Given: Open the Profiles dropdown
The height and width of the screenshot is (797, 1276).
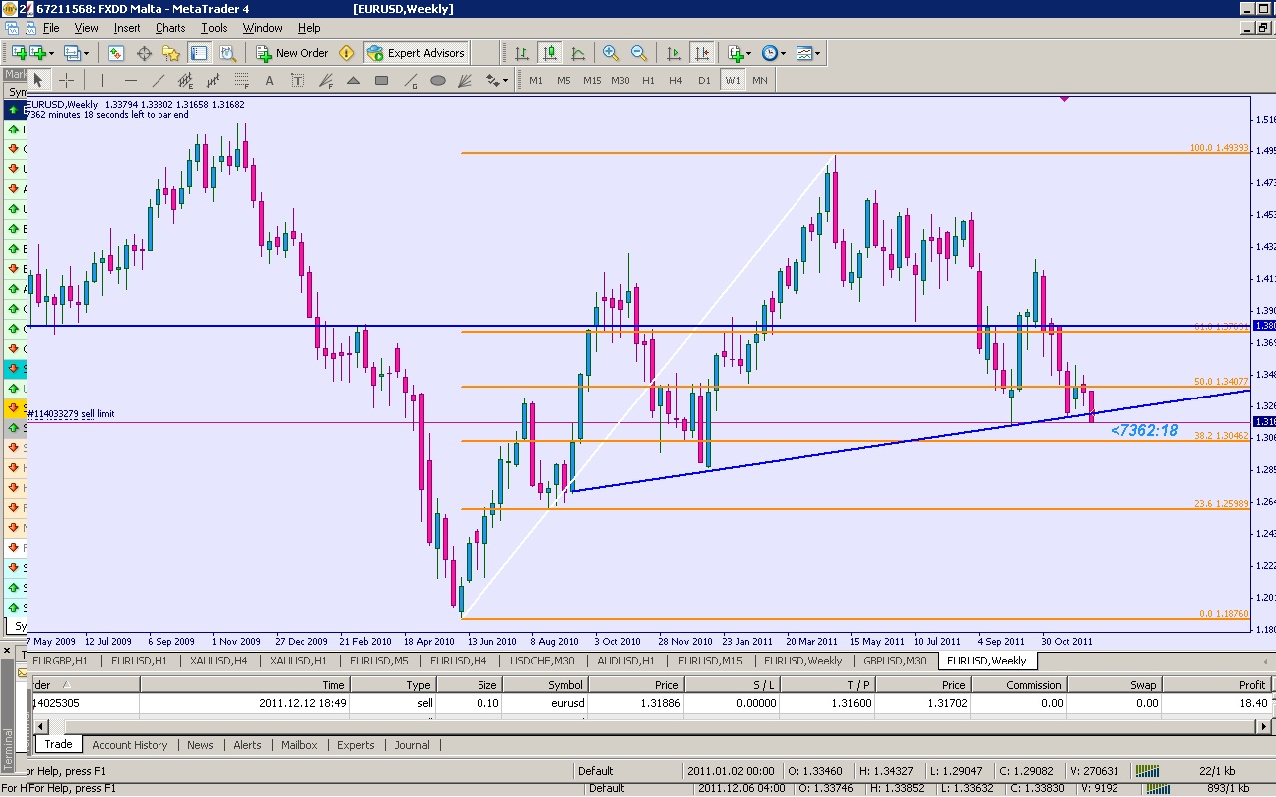Looking at the screenshot, I should [x=77, y=53].
